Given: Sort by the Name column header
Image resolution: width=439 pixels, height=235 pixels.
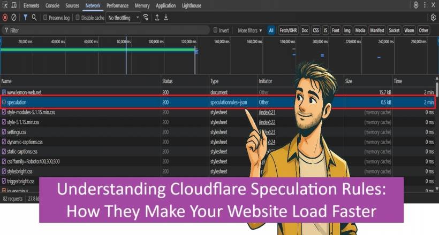Looking at the screenshot, I should point(81,81).
